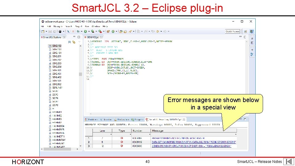Click the yellow Back navigation arrow
Viewport: 295px width, 166px height.
pos(158,31)
